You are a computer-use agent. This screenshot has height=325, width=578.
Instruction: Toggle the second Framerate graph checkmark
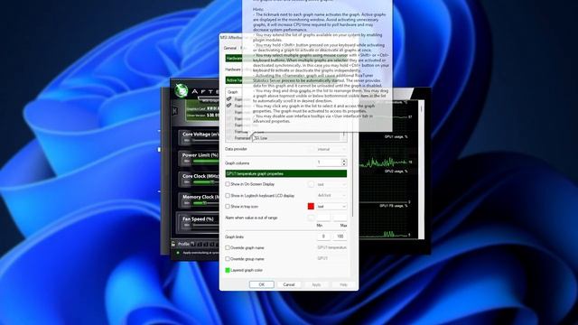(x=228, y=106)
